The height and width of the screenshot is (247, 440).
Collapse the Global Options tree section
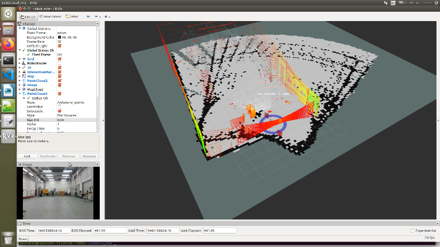click(x=20, y=28)
